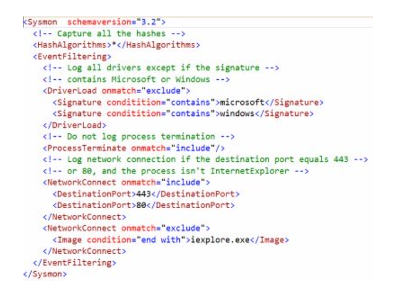Select the "Do not log process termination" comment
399x285 pixels.
coord(138,137)
